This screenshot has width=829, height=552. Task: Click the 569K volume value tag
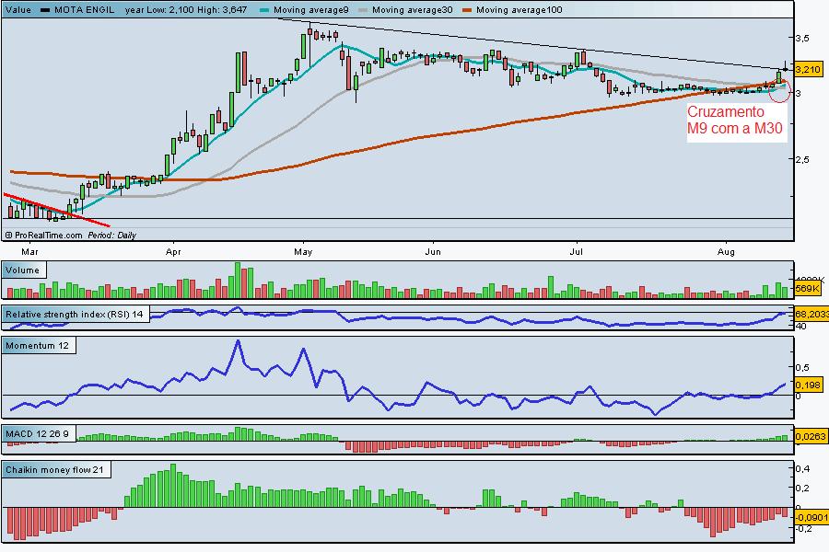click(x=807, y=288)
